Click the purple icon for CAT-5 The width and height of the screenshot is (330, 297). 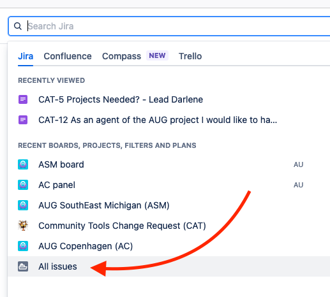pyautogui.click(x=23, y=99)
